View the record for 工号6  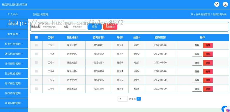197,89
